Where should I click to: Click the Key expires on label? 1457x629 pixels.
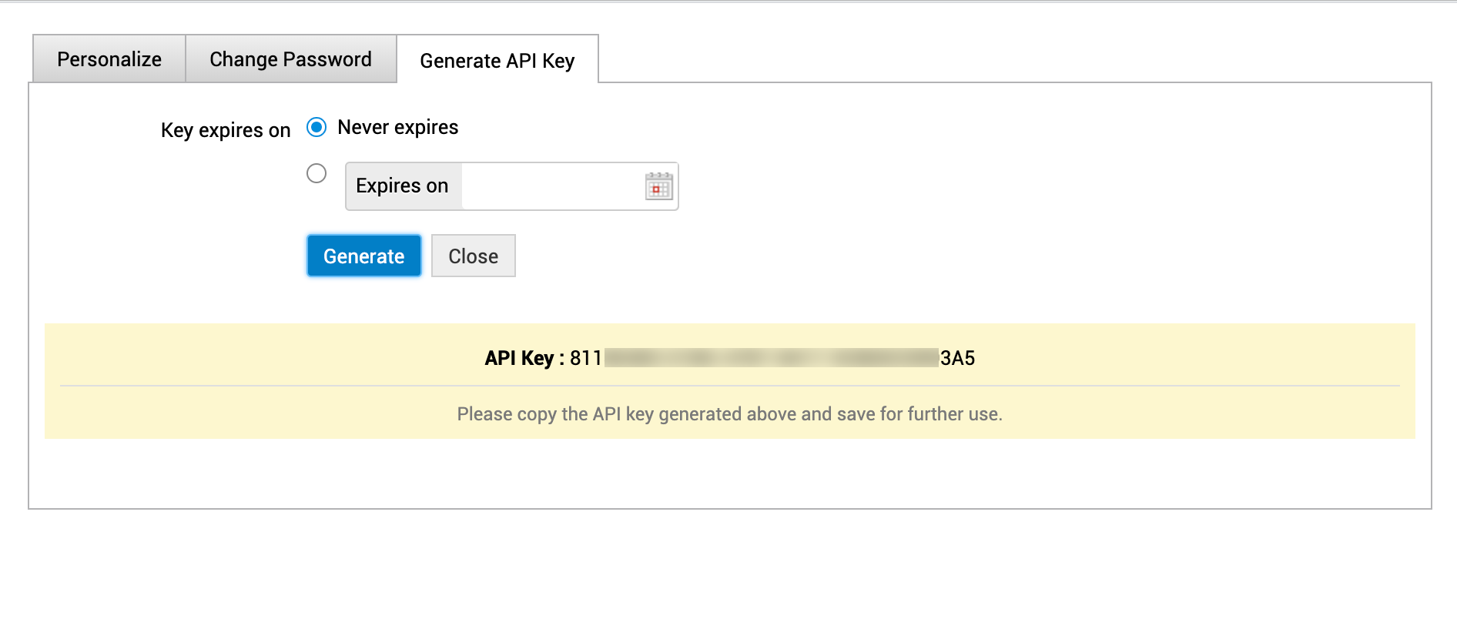pos(226,130)
